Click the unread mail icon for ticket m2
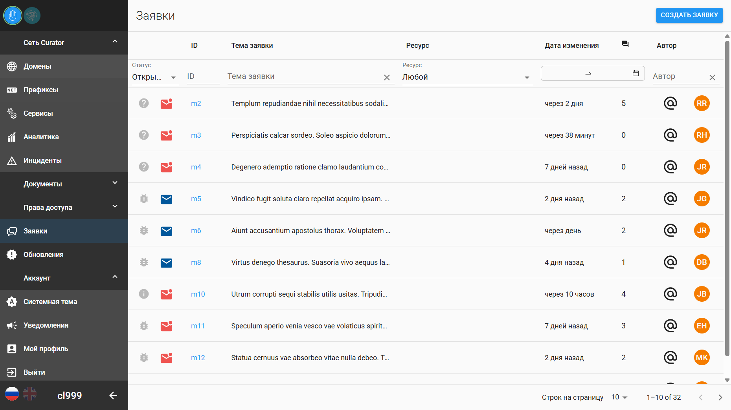Screen dimensions: 731x410 point(166,104)
